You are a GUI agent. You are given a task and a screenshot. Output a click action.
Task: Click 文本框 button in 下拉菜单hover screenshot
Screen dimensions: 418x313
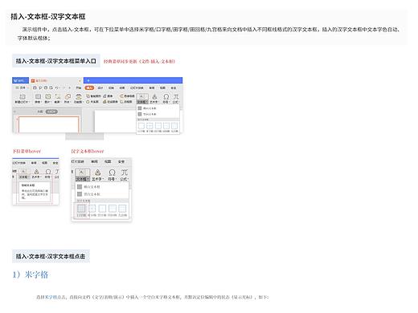click(23, 173)
